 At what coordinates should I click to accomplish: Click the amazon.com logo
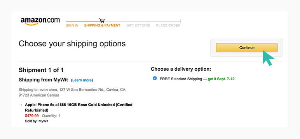click(x=40, y=21)
